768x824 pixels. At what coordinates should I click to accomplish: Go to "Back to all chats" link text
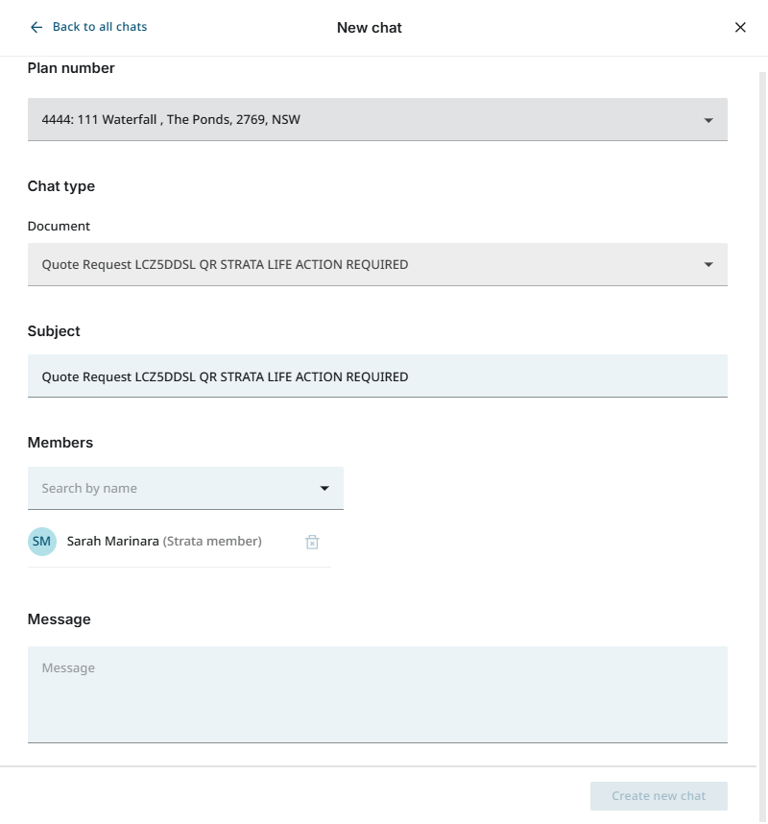[100, 27]
